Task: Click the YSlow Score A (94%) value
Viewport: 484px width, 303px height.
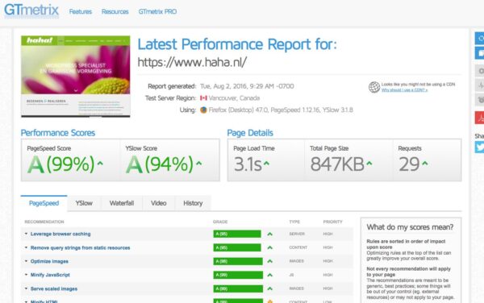Action: tap(160, 164)
